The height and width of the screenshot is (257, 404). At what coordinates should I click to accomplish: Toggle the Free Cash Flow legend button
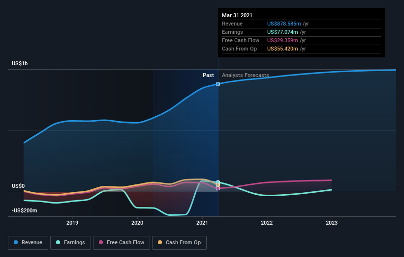122,243
